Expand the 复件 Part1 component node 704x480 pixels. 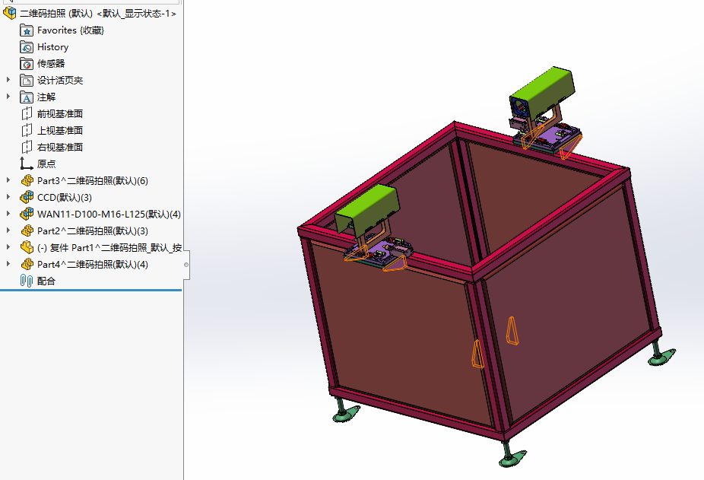[x=8, y=246]
